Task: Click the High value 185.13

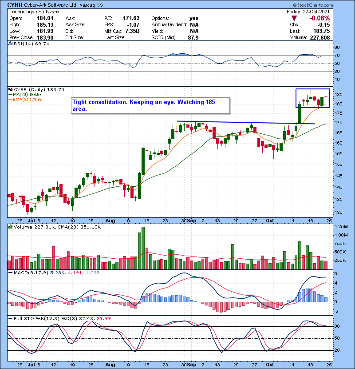Action: (x=45, y=25)
